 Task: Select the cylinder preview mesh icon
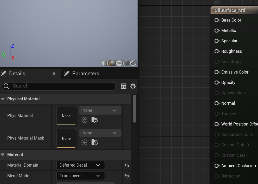point(105,63)
